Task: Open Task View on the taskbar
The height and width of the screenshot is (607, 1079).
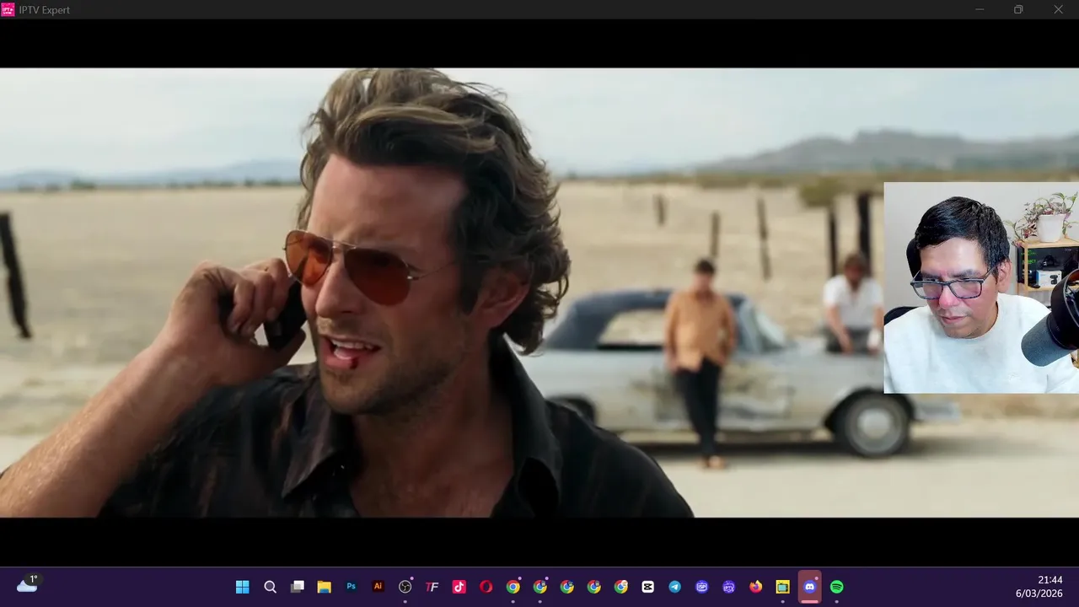Action: (x=297, y=587)
